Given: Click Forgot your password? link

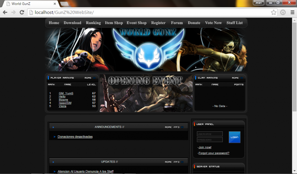Looking at the screenshot, I should click(214, 153).
